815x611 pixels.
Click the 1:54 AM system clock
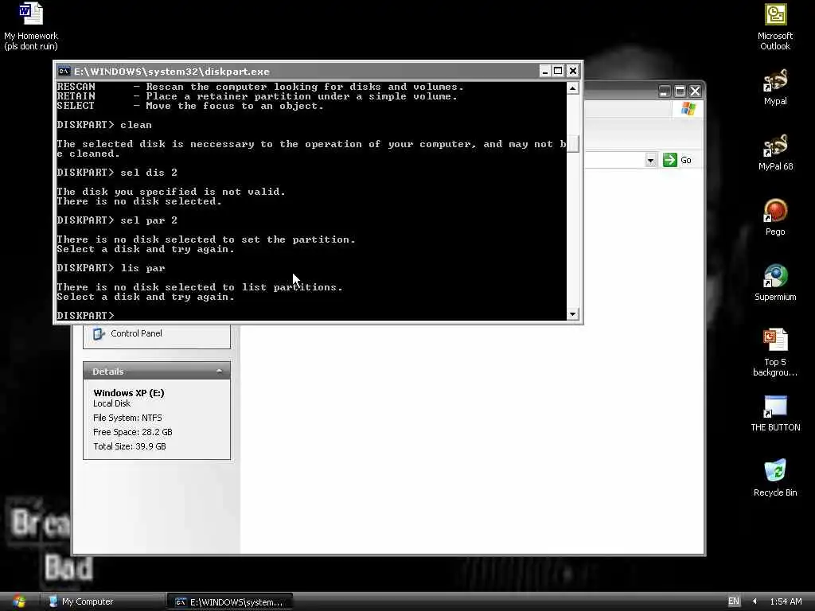786,601
